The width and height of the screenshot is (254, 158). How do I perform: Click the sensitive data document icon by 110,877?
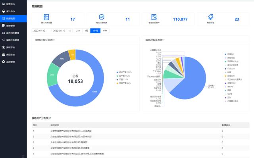tap(154, 17)
